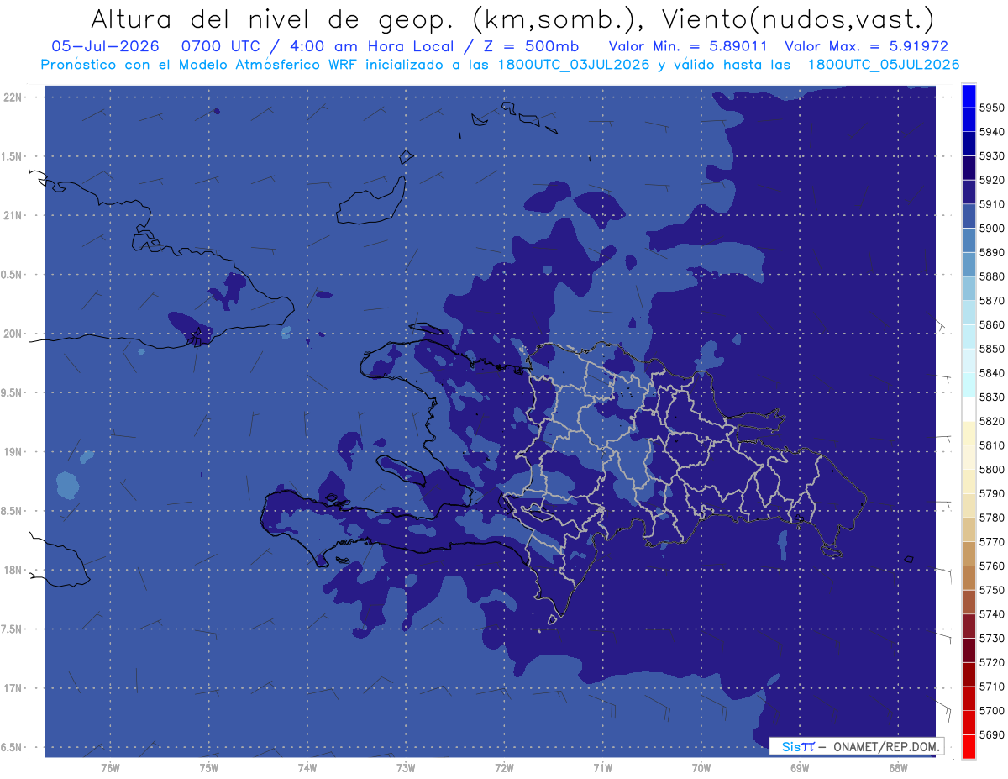
Task: Click colorbar value 5950
Action: (991, 108)
